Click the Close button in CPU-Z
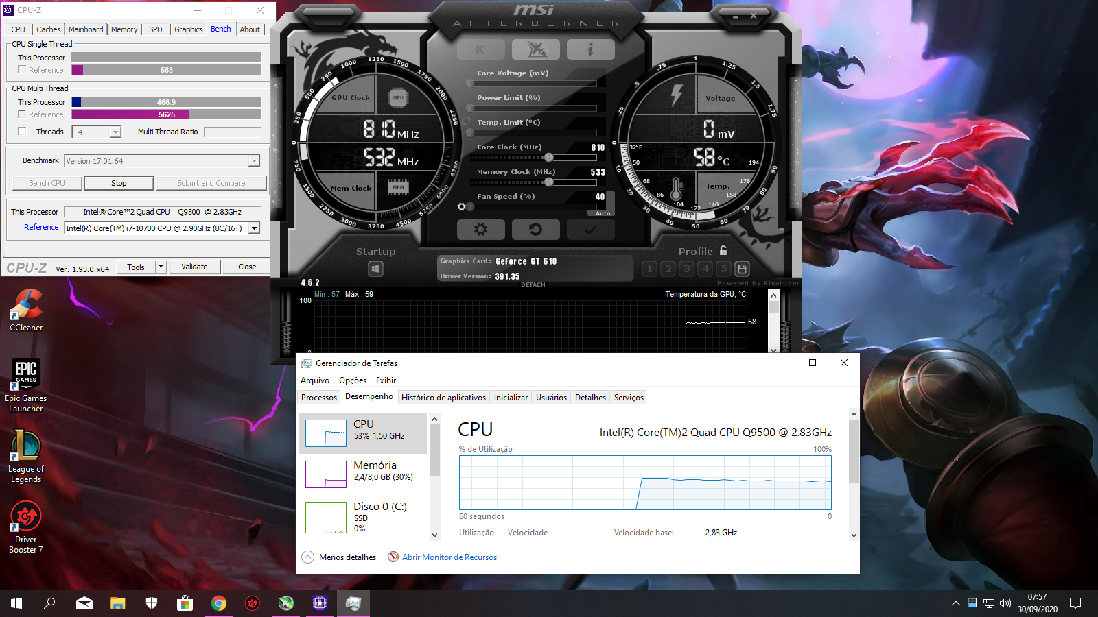 click(247, 267)
